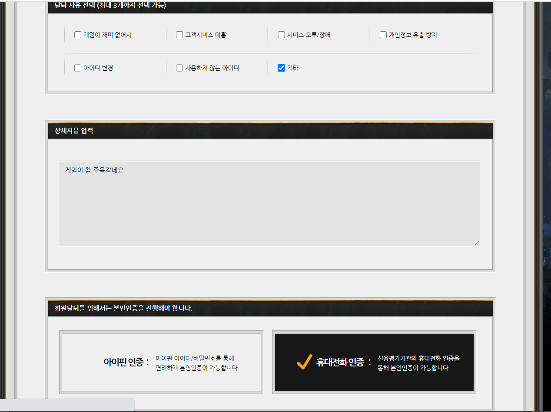Uncheck the '기타' checkbox
The width and height of the screenshot is (551, 412).
(281, 68)
